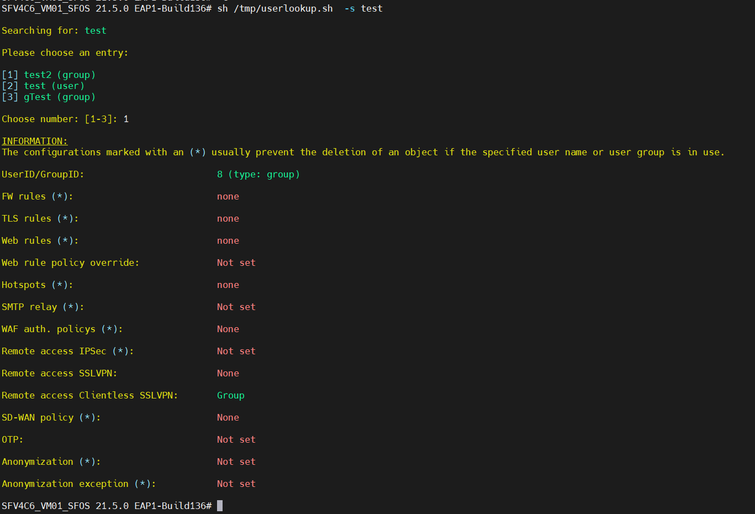Screen dimensions: 755x514
Task: Click 'Not set' value for Anonymization exception
Action: [x=236, y=484]
